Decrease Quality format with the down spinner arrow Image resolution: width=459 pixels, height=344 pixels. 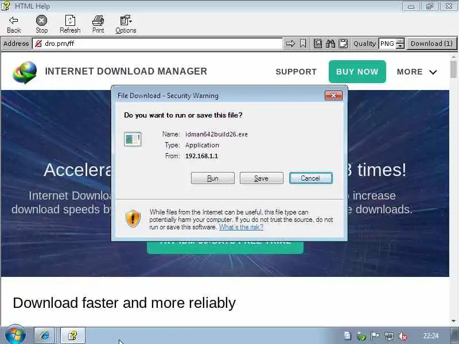(400, 46)
